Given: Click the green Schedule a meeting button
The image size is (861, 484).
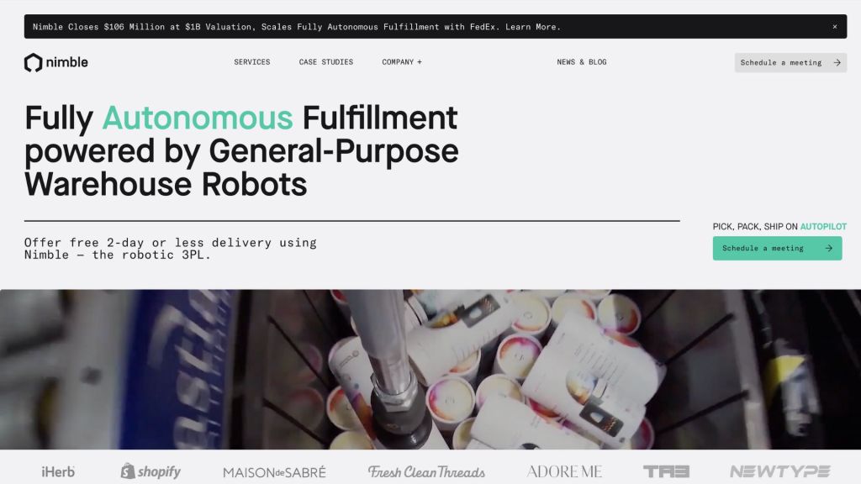Looking at the screenshot, I should [x=777, y=248].
